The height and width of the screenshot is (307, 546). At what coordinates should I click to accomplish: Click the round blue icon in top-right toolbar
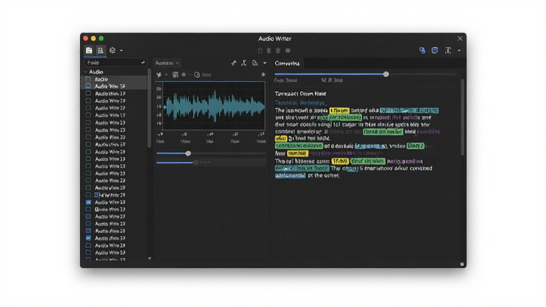tap(422, 51)
